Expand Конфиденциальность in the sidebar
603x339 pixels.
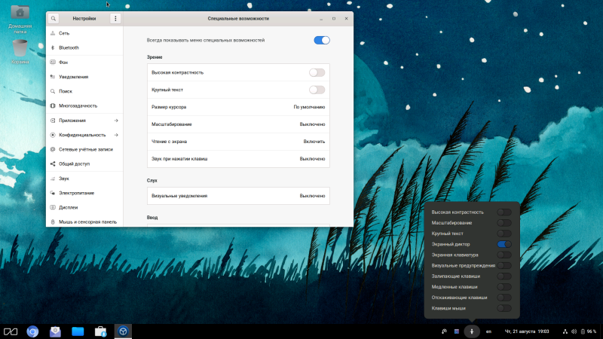click(x=83, y=135)
